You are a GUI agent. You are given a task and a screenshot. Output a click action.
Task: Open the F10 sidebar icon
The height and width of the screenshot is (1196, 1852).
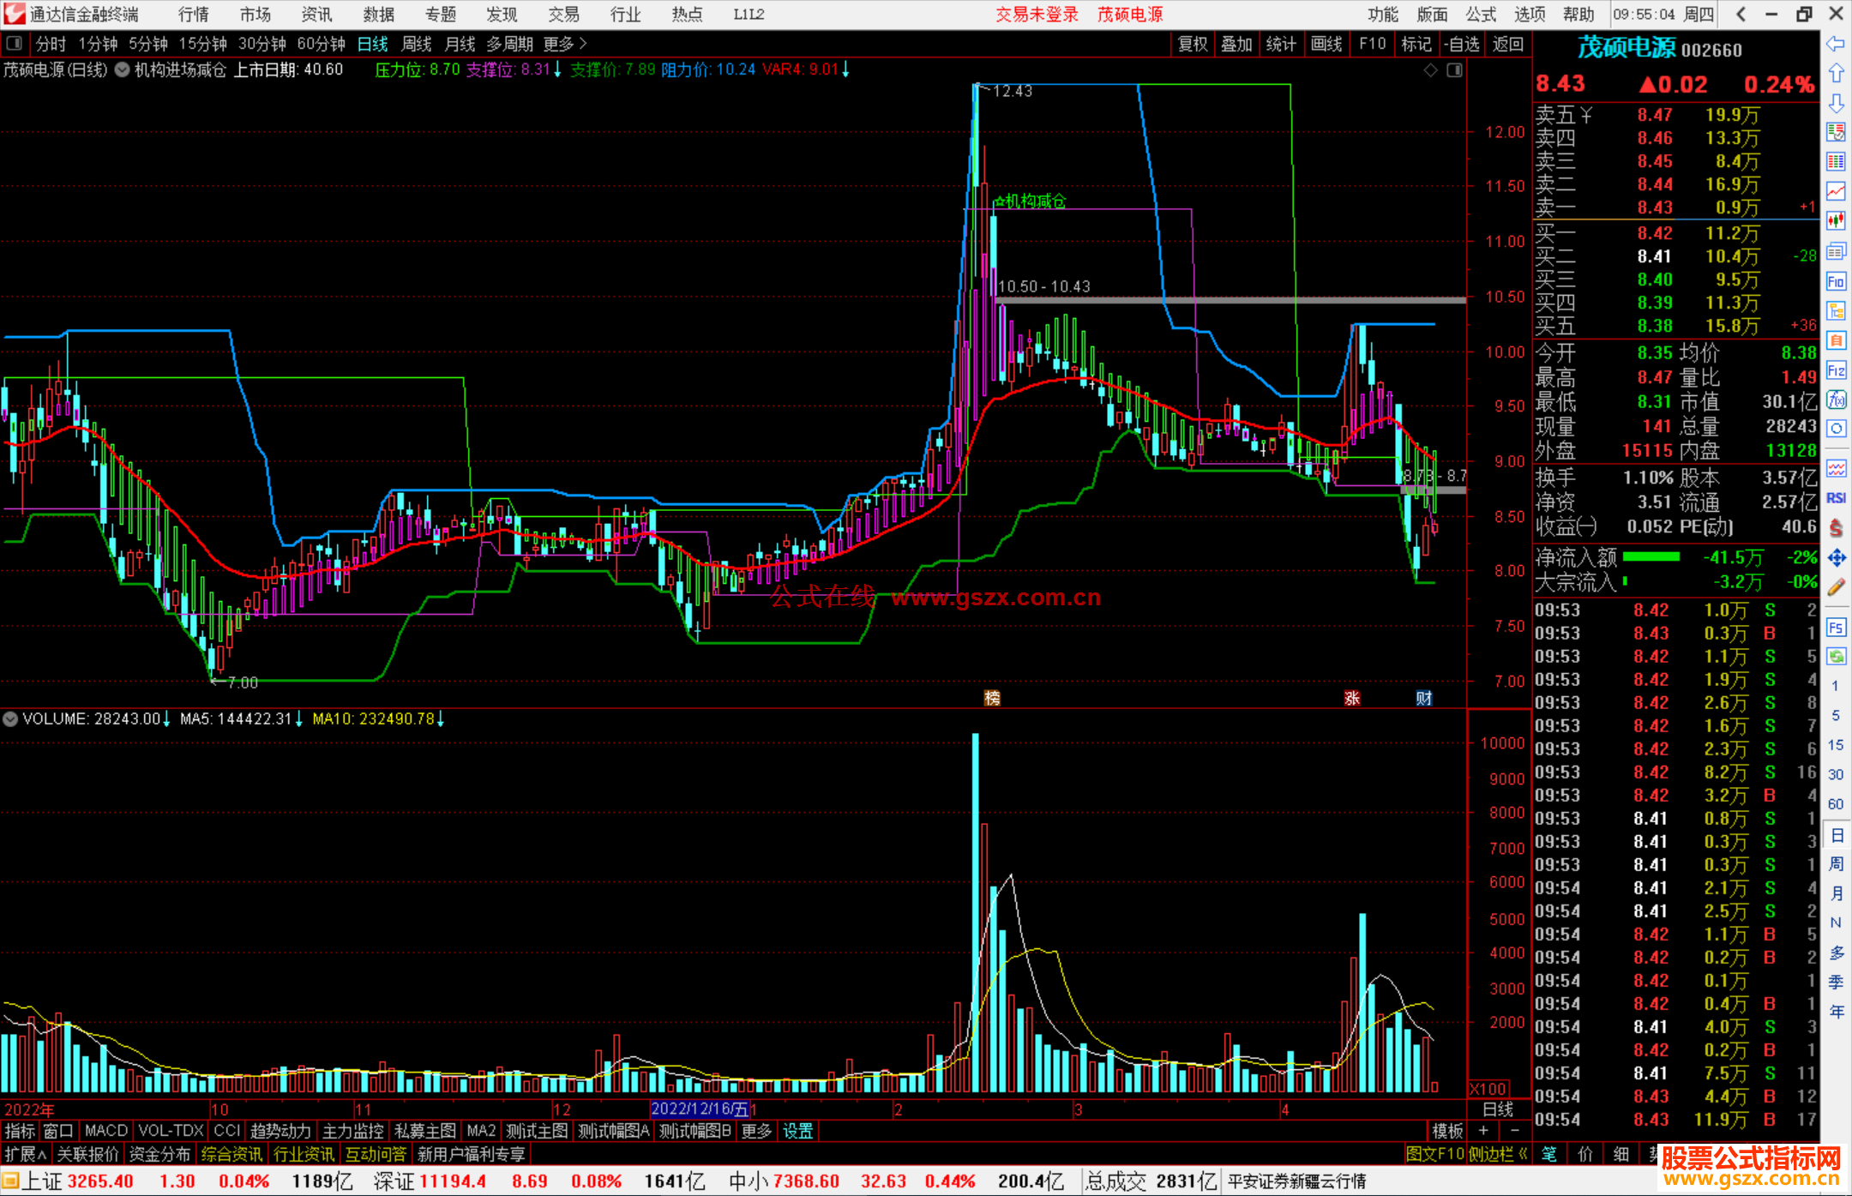(1836, 282)
